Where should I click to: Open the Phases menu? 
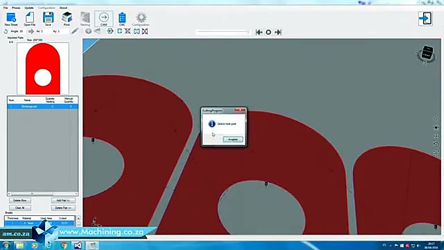tap(16, 8)
